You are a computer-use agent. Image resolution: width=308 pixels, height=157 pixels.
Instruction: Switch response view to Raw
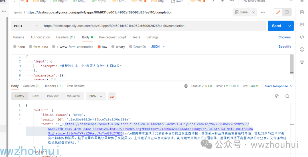coord(36,96)
